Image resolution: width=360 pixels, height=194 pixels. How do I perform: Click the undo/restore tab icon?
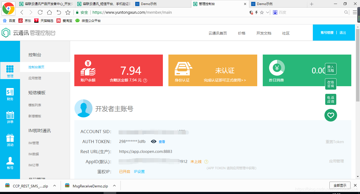[x=59, y=12]
